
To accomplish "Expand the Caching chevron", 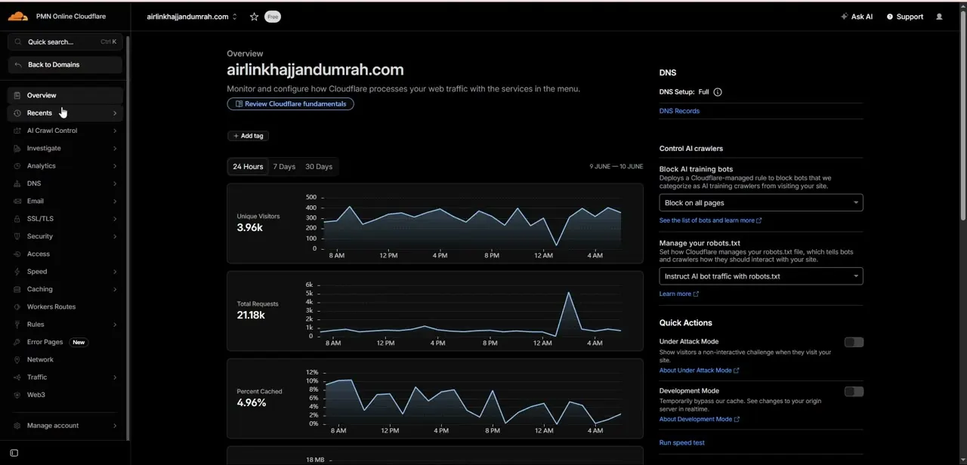I will [x=115, y=289].
